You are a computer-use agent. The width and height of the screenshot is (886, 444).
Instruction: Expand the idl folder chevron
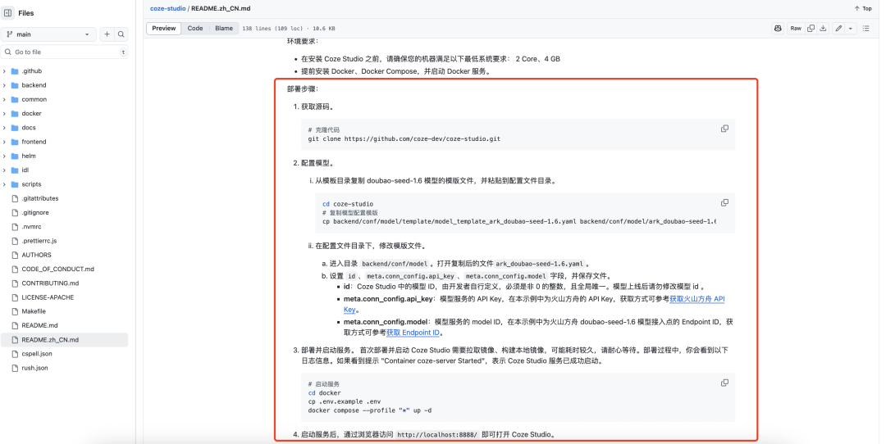click(5, 170)
